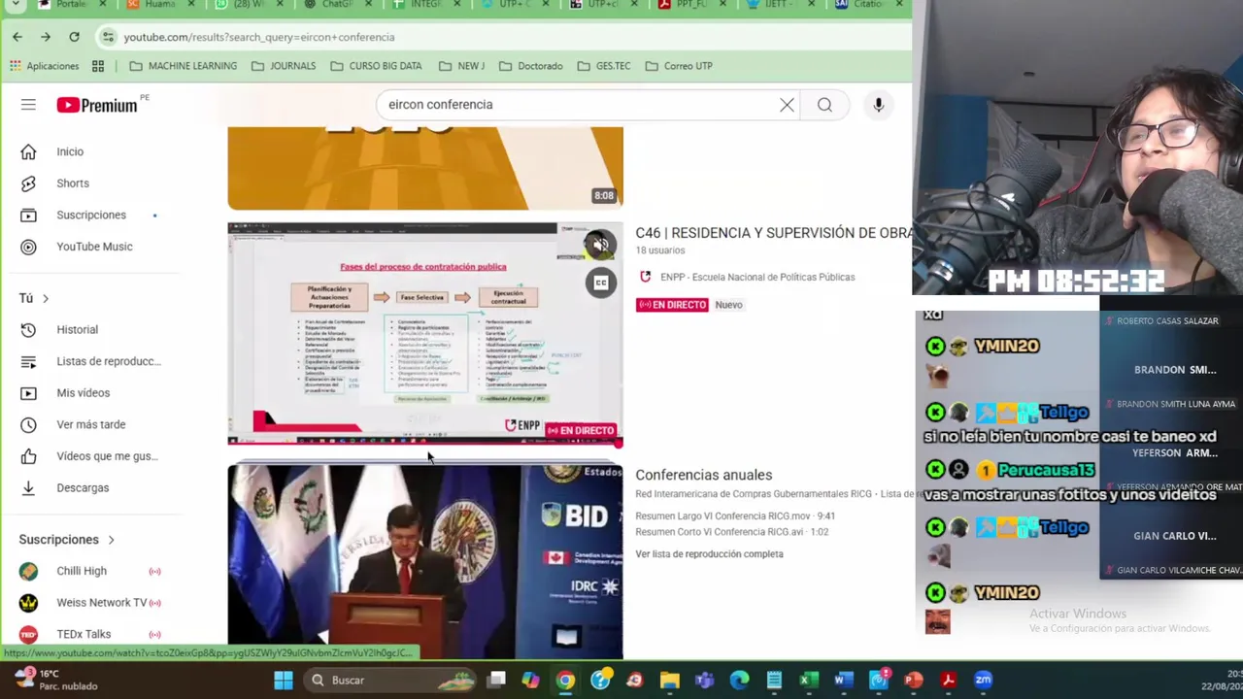
Task: Go back with browser back arrow
Action: click(x=17, y=37)
